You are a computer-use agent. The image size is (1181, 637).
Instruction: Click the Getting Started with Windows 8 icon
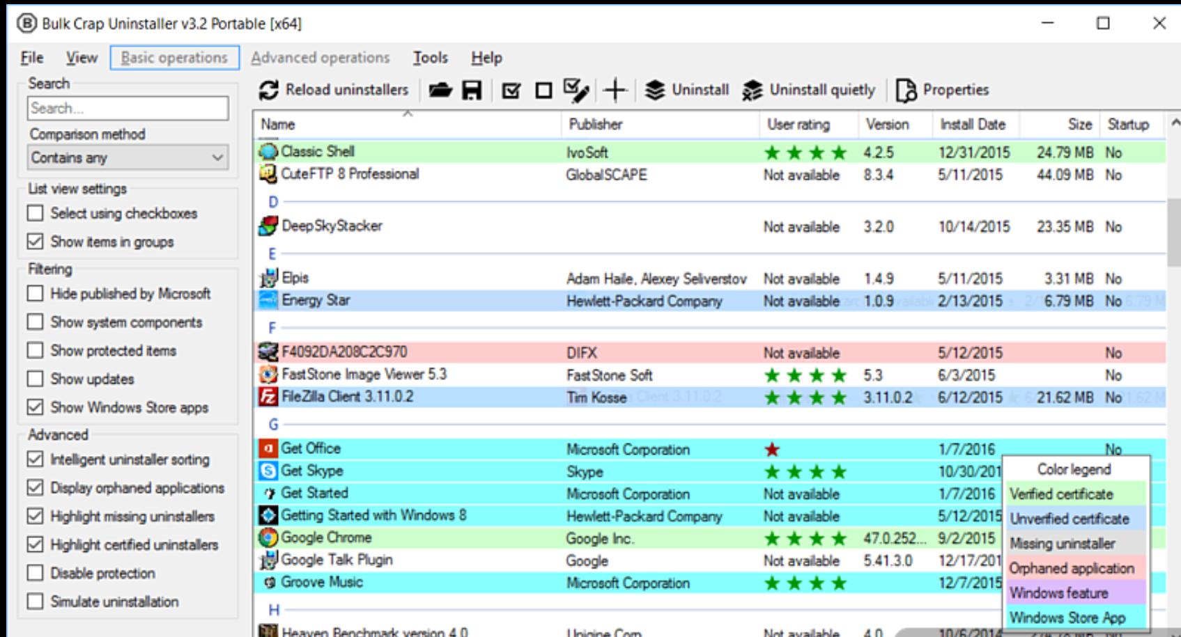click(268, 515)
